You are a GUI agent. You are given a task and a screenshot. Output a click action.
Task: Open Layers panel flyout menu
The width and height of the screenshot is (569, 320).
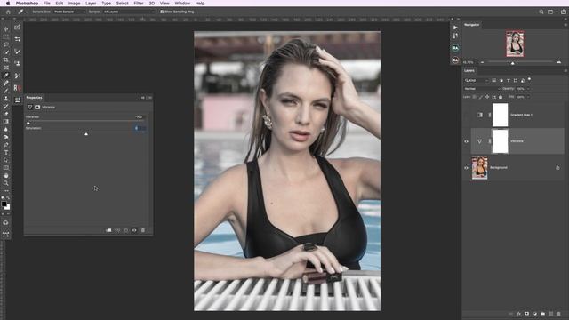point(565,71)
